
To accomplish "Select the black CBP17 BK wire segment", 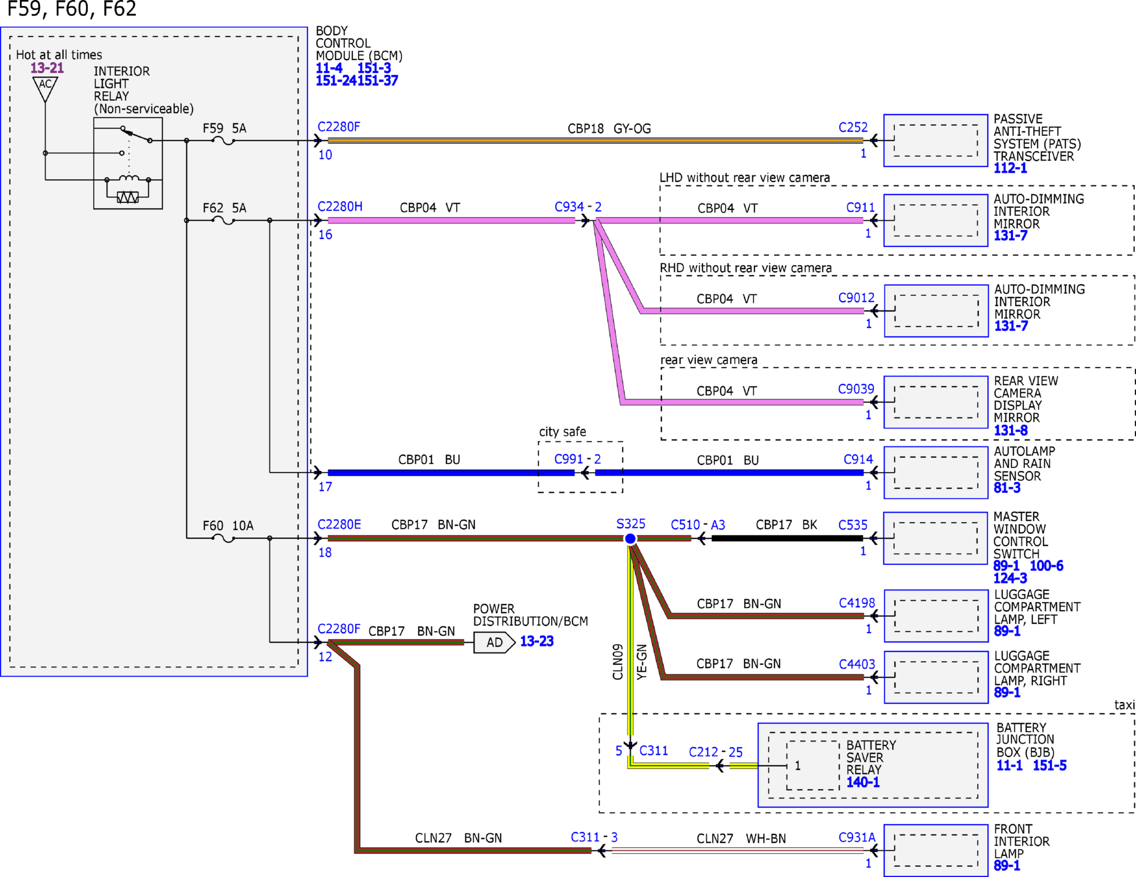I will (x=787, y=538).
